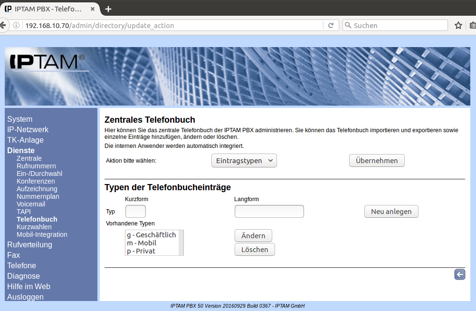The width and height of the screenshot is (476, 311).
Task: Click the site info icon in address bar
Action: point(17,26)
